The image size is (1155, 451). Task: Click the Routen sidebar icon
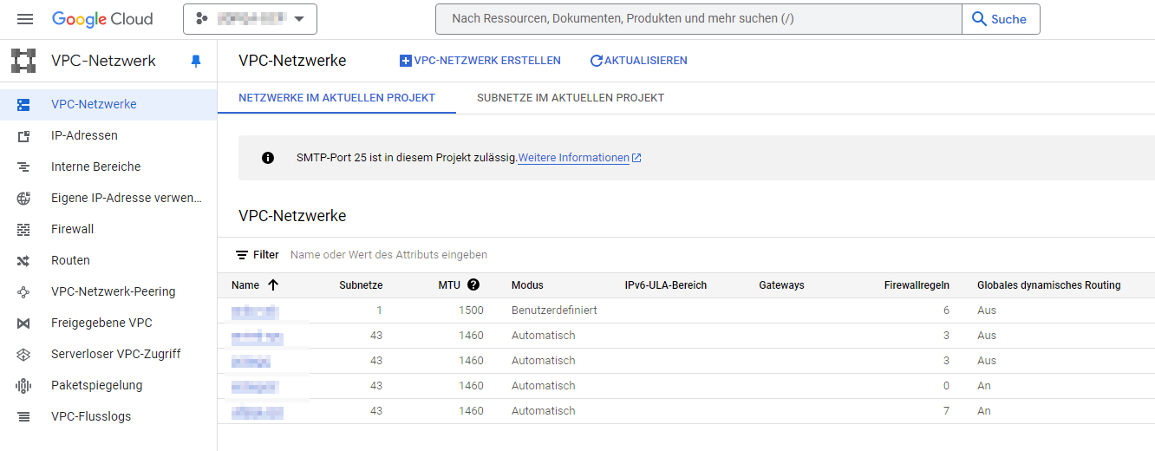[23, 261]
